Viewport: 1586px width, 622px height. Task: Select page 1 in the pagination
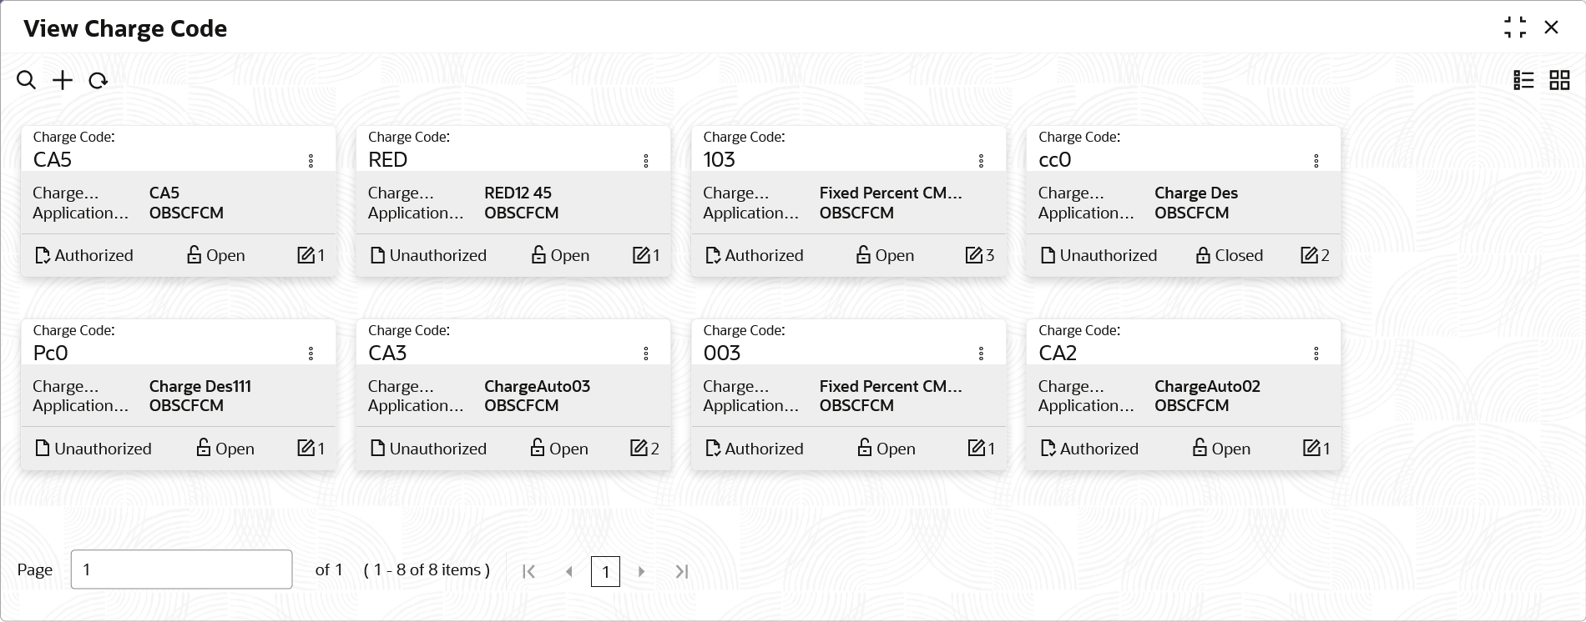605,571
